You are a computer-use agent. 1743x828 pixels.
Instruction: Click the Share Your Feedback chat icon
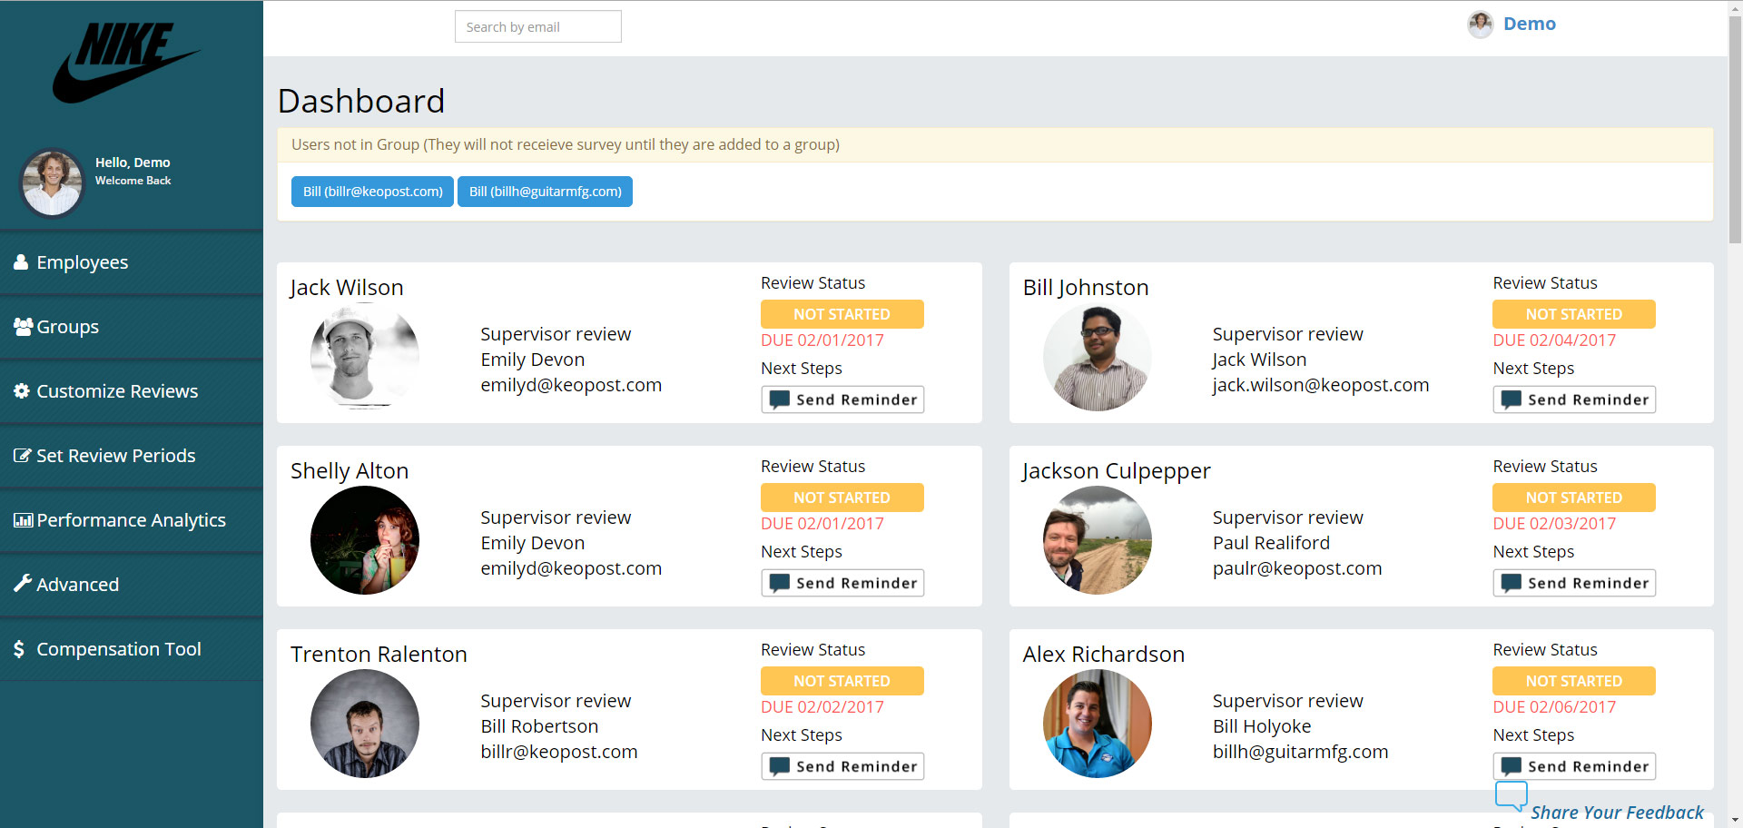1511,795
